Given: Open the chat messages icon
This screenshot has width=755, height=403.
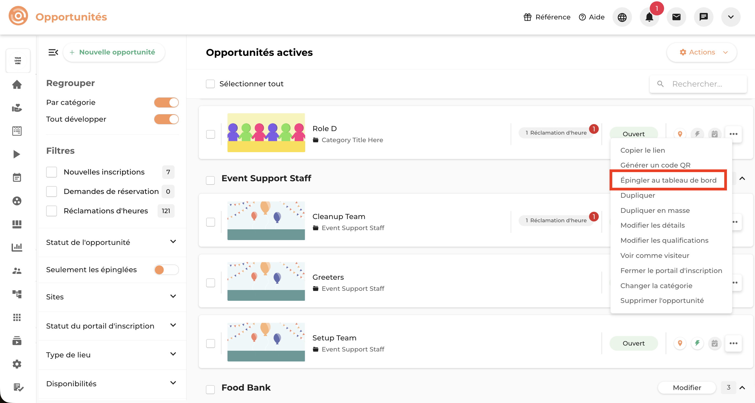Looking at the screenshot, I should click(703, 17).
